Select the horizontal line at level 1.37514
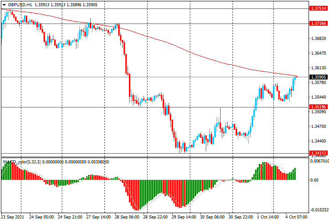 (155, 9)
